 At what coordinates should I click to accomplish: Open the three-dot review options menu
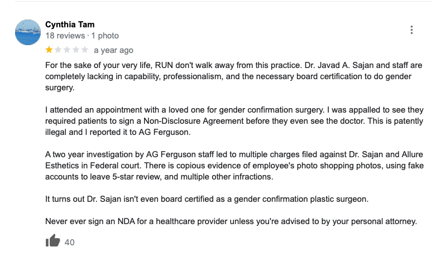[411, 30]
